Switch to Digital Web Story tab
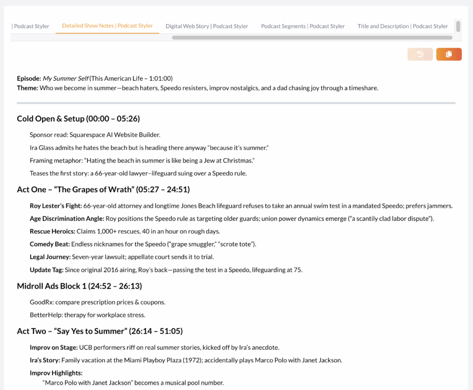 (x=206, y=26)
